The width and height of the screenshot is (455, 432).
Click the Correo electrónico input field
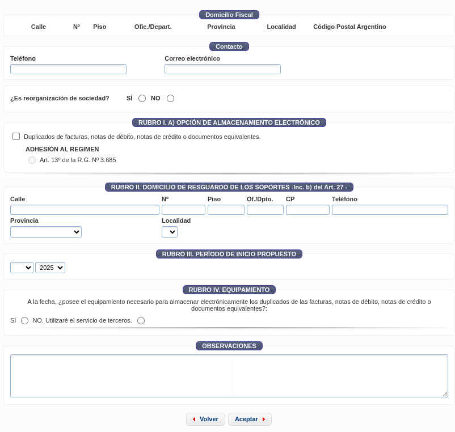click(x=222, y=69)
